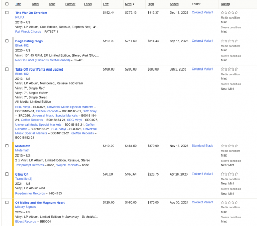The height and width of the screenshot is (226, 257).
Task: Rate Glow On three stars
Action: click(229, 174)
